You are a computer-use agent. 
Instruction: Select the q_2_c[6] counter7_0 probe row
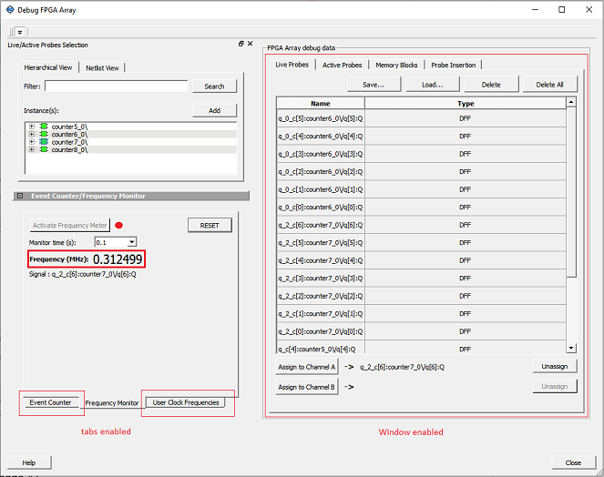click(320, 224)
